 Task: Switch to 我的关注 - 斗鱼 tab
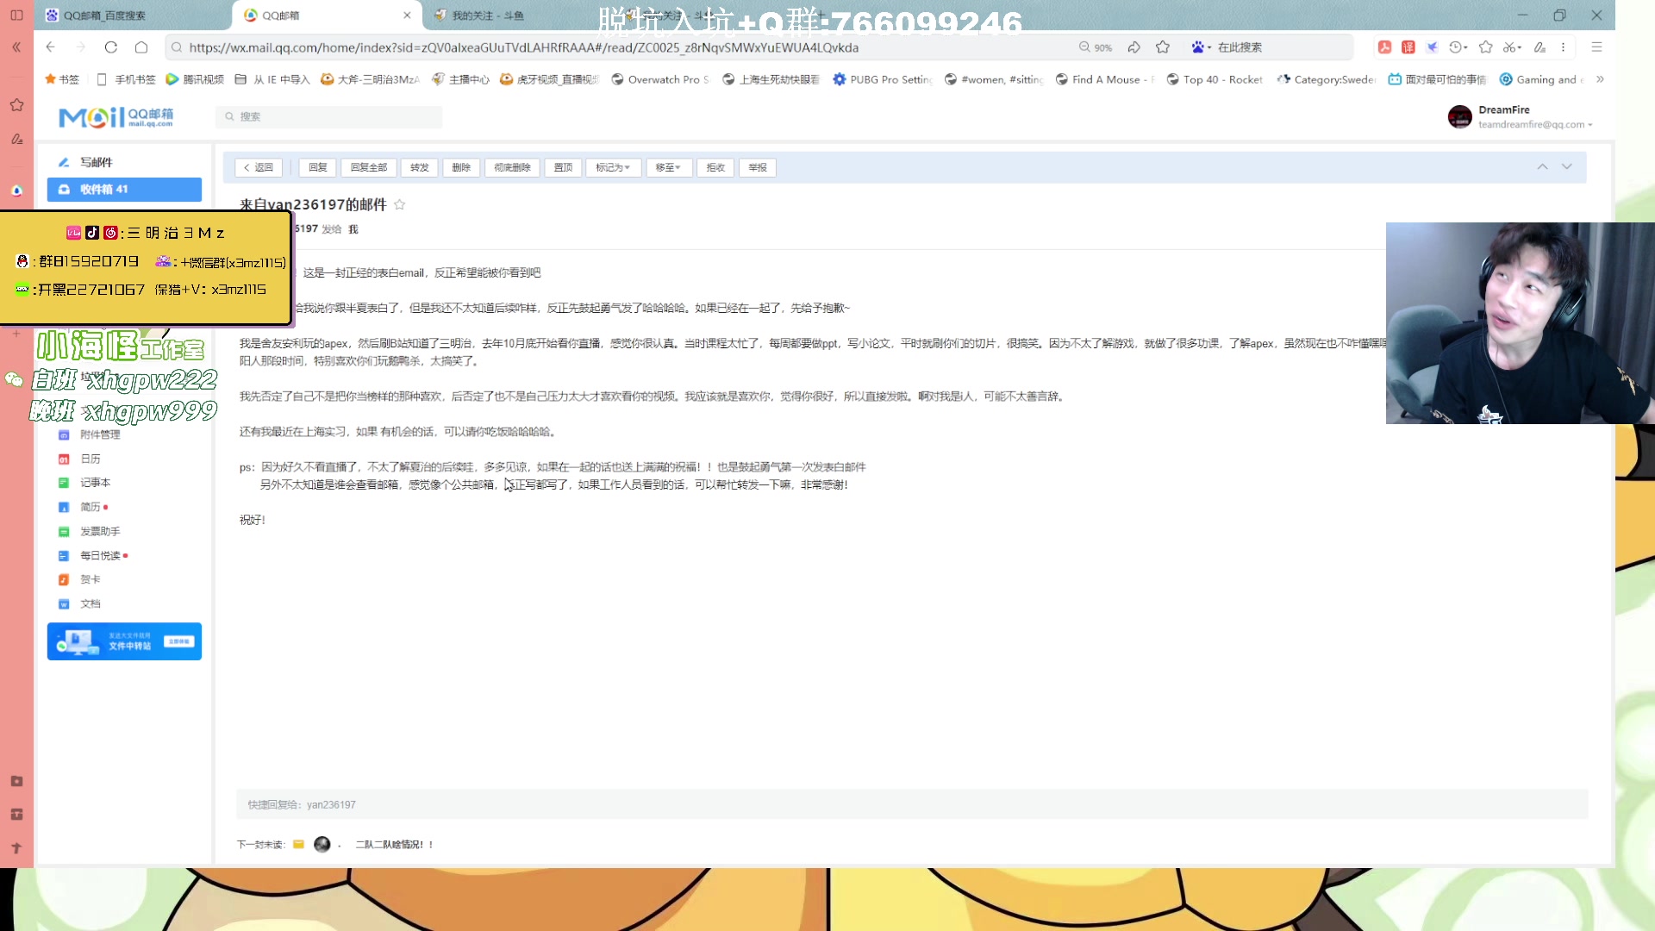tap(488, 16)
